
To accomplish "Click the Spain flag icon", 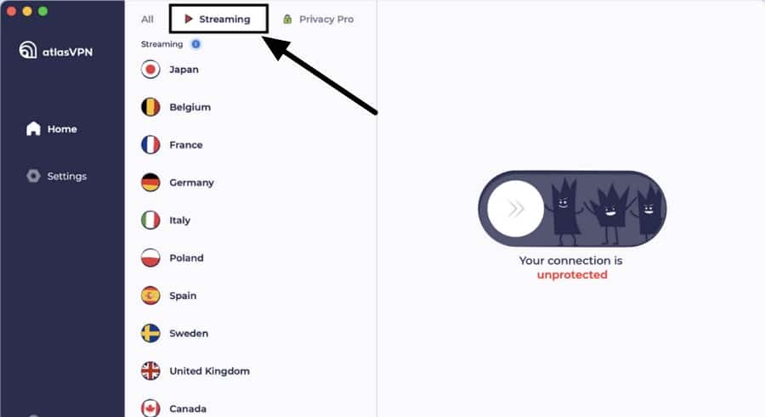I will pos(150,296).
